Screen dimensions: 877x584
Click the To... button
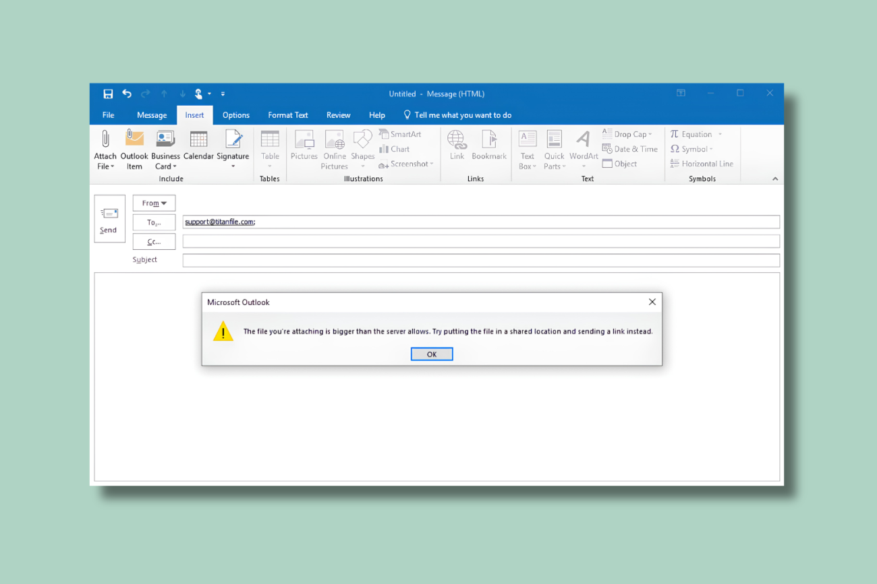click(x=154, y=222)
